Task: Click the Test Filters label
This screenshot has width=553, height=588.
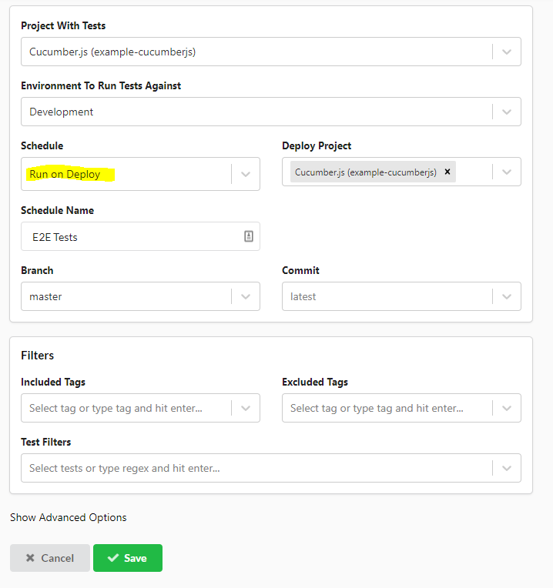Action: tap(45, 442)
